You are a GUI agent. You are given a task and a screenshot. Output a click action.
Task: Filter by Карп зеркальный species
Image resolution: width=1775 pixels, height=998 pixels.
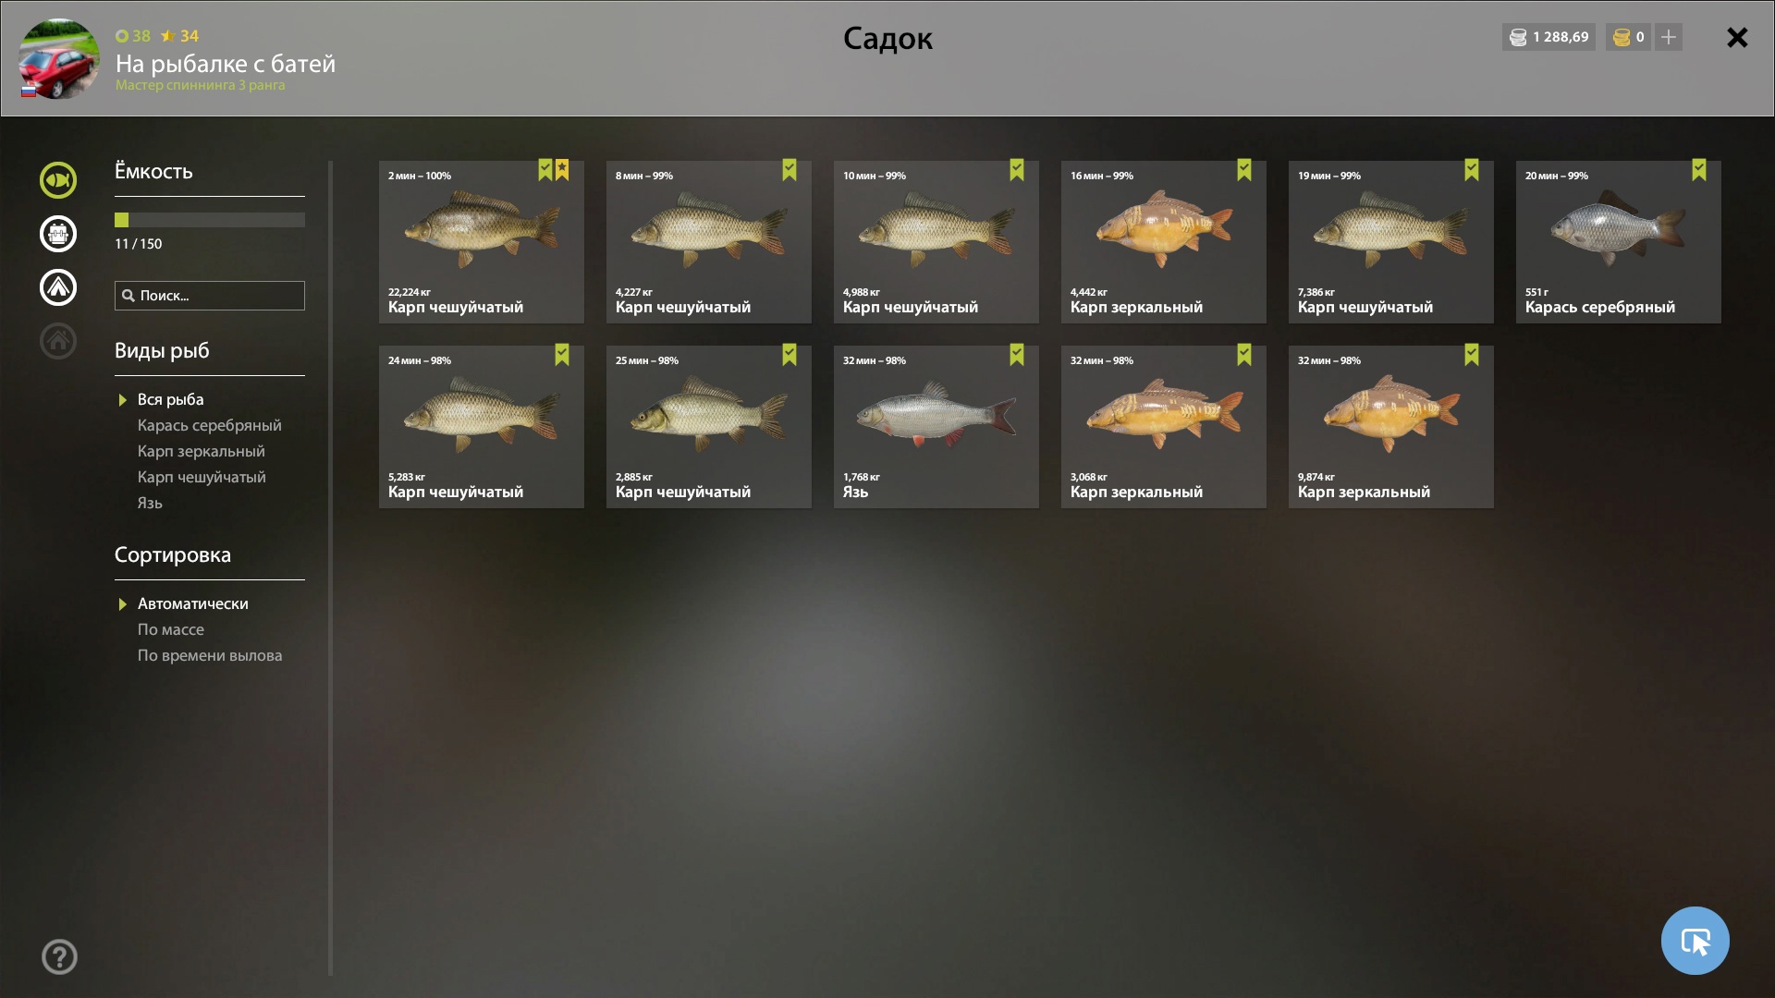[x=202, y=451]
